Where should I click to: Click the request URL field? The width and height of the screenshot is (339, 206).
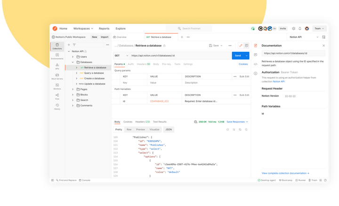[x=181, y=55]
